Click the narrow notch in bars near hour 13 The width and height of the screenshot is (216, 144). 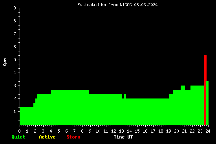coord(123,97)
